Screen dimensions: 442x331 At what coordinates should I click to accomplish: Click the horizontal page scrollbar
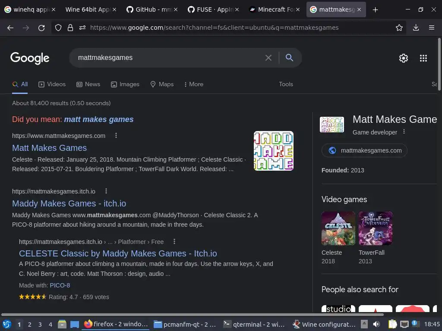click(x=192, y=314)
